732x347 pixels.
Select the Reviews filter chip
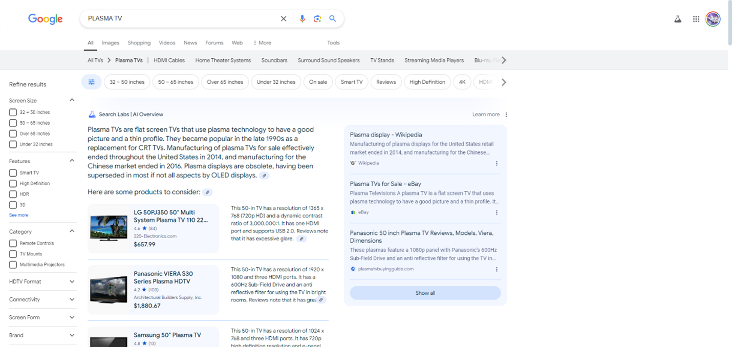[x=386, y=82]
